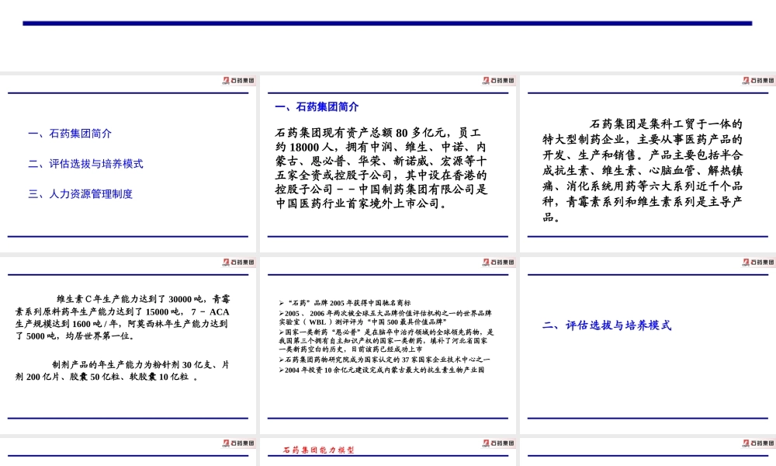Image resolution: width=776 pixels, height=466 pixels.
Task: Click contents entry 一、石药集团简介 on first slide
Action: (70, 134)
